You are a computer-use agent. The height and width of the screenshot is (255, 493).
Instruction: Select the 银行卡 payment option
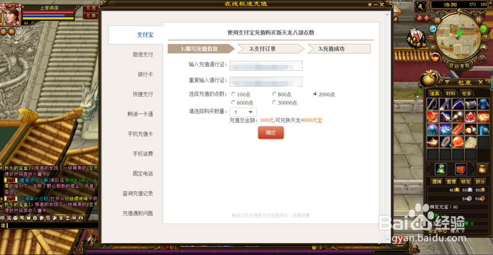click(x=145, y=74)
